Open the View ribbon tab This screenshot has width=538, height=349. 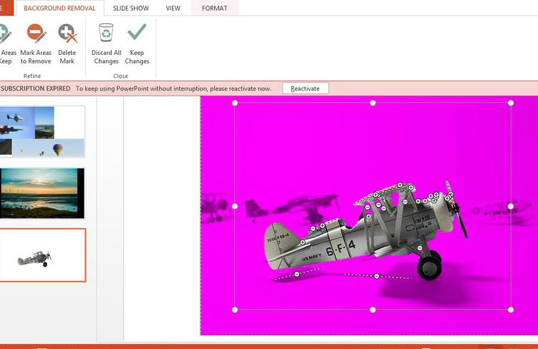tap(173, 8)
